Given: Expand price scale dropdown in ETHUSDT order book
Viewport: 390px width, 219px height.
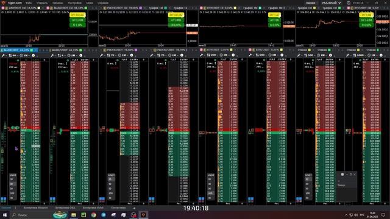Looking at the screenshot, I should click(x=212, y=55).
